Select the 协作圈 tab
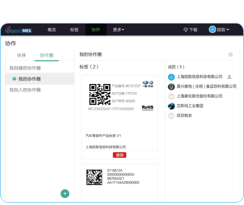This screenshot has height=205, width=244. pos(46,55)
